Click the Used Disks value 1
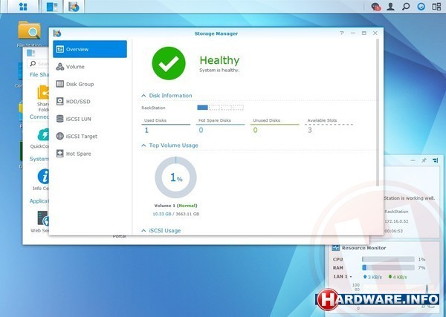The width and height of the screenshot is (446, 317). click(146, 130)
